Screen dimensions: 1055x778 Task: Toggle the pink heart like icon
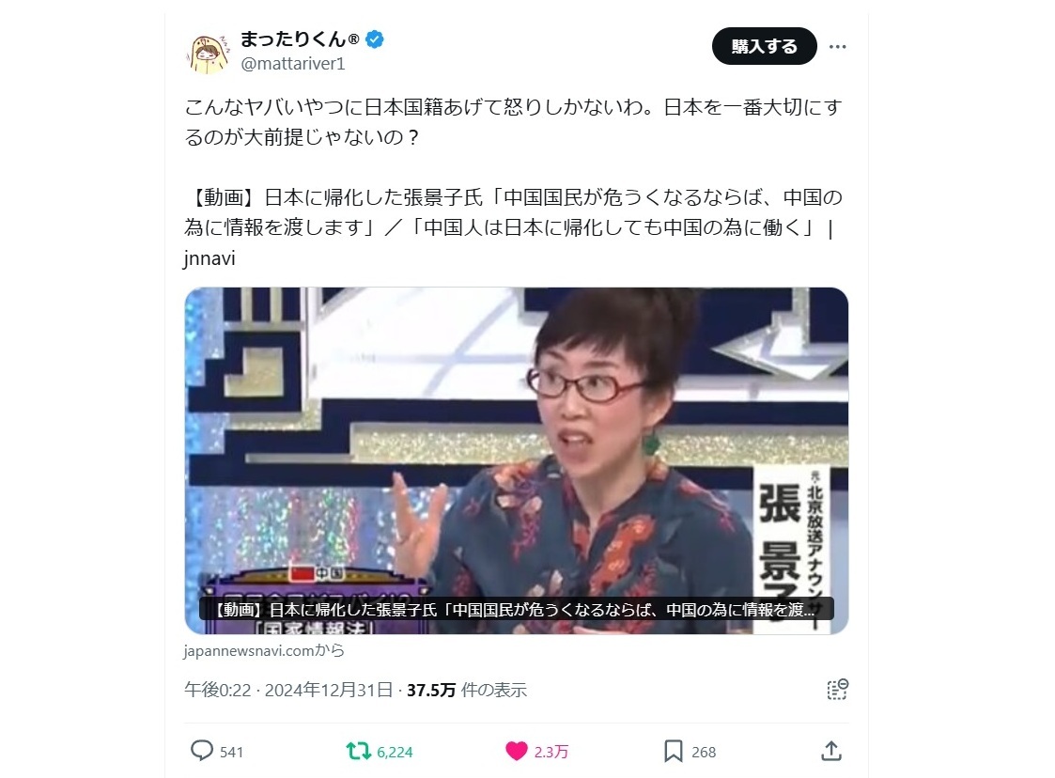point(516,751)
